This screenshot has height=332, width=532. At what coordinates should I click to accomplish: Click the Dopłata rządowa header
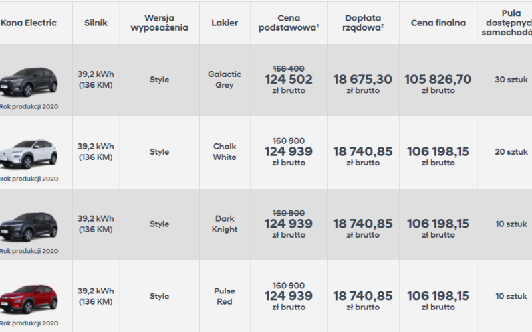pyautogui.click(x=363, y=23)
